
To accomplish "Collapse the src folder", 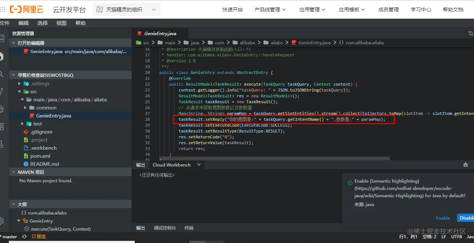I will tap(19, 91).
